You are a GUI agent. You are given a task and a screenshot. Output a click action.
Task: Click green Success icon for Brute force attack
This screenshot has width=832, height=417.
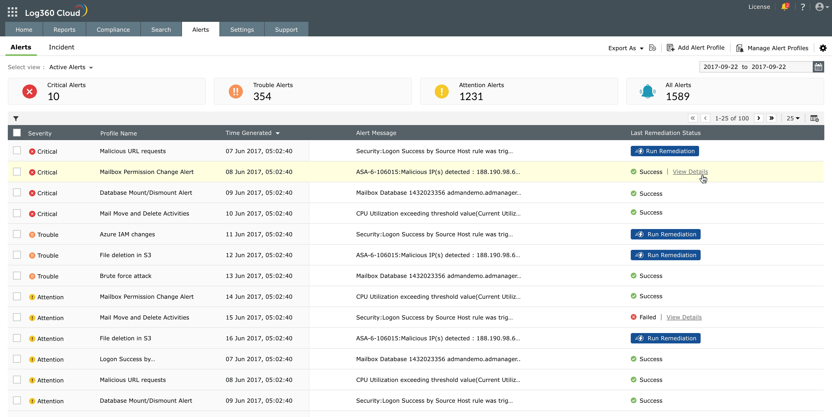pos(634,276)
